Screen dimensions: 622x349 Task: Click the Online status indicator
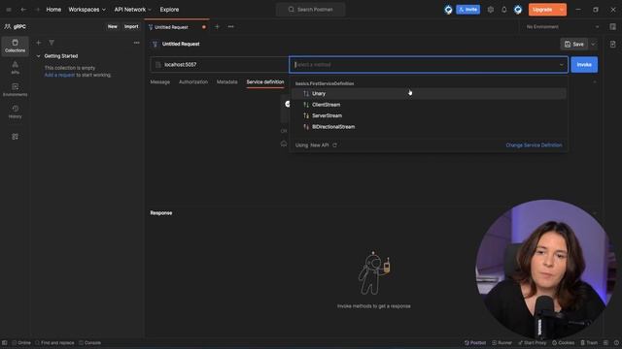tap(21, 342)
